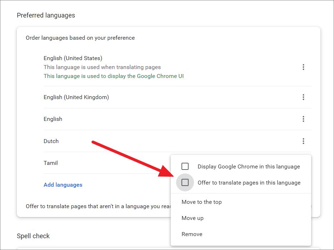Click green Chrome UI language note
The width and height of the screenshot is (334, 250).
click(114, 76)
